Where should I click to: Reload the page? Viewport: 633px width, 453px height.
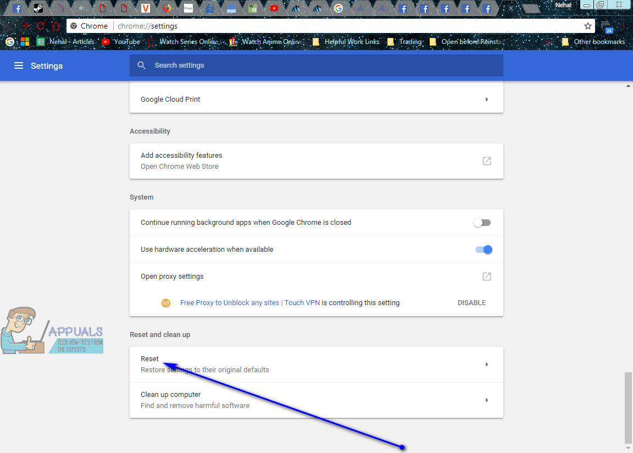pyautogui.click(x=40, y=26)
